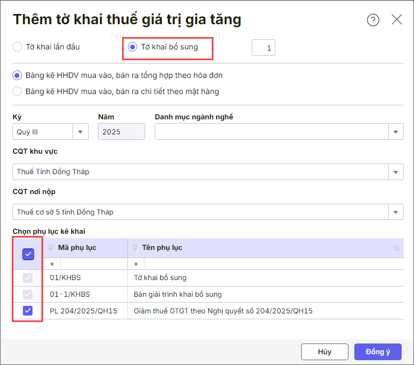Toggle the select-all appendix checkbox

pyautogui.click(x=28, y=254)
